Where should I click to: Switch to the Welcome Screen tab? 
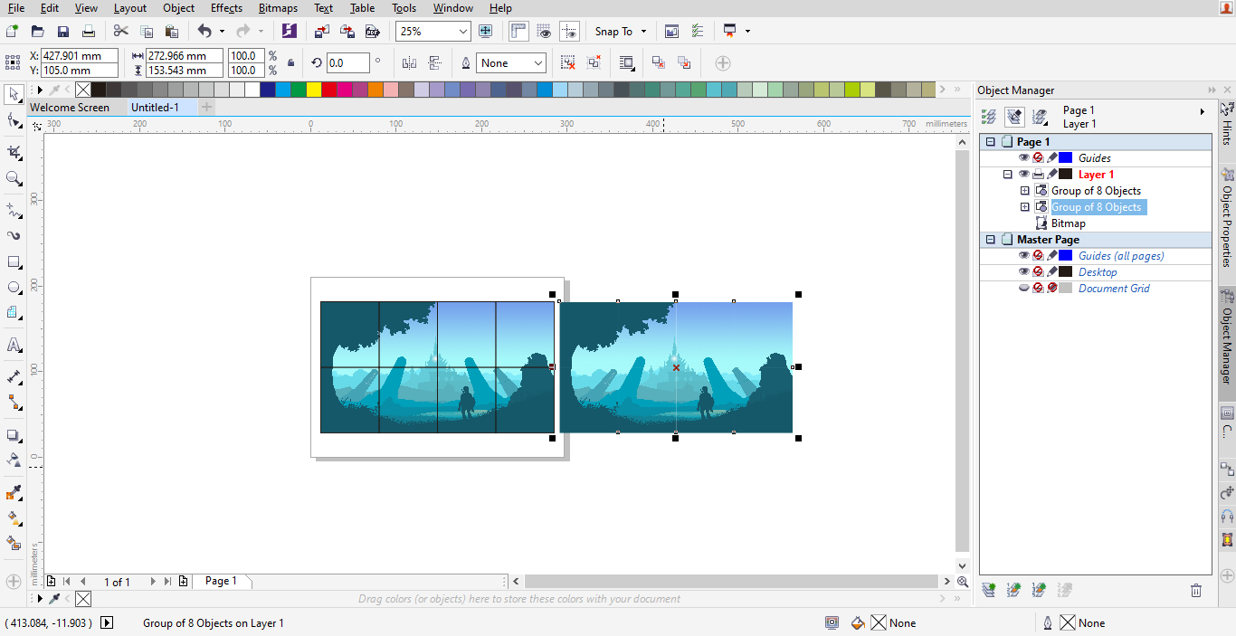click(x=70, y=107)
